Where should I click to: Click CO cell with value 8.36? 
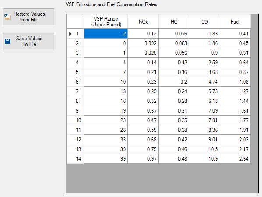(204, 130)
